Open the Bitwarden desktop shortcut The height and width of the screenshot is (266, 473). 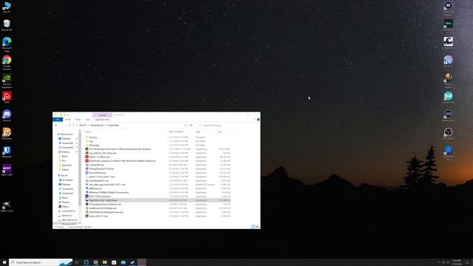[x=7, y=151]
